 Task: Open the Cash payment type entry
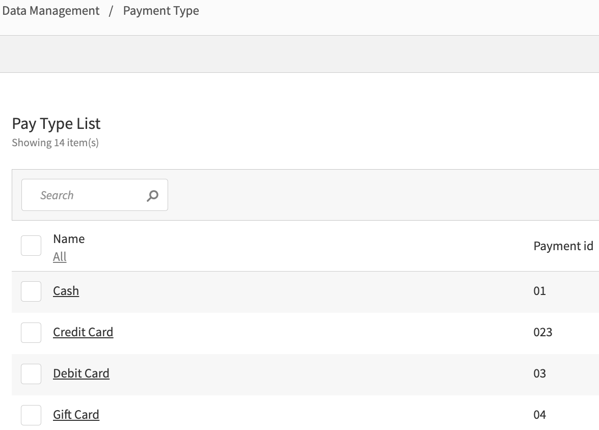(66, 291)
